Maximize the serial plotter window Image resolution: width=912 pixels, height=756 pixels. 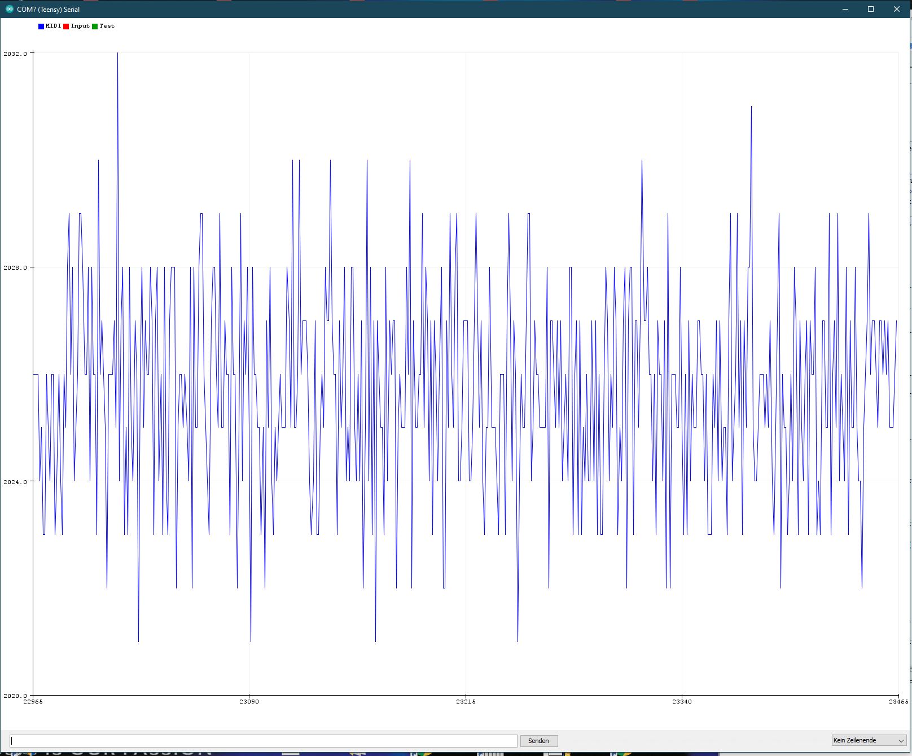(x=871, y=9)
